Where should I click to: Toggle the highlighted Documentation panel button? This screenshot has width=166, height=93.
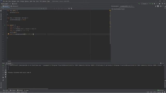[158, 6]
